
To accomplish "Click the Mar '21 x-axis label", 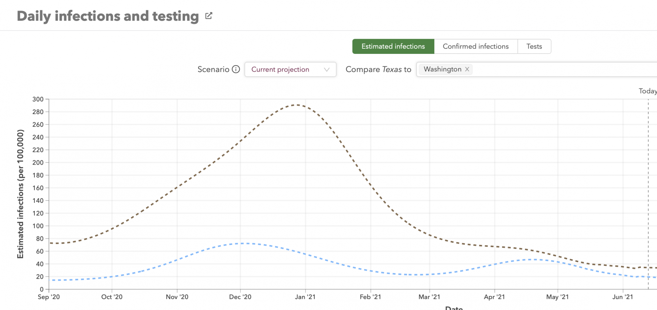I will click(429, 297).
